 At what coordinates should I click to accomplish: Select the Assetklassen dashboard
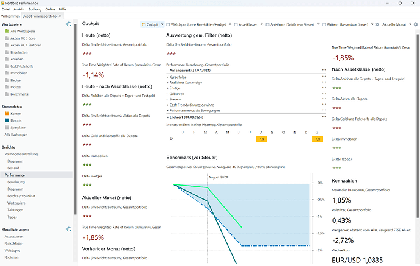pyautogui.click(x=246, y=24)
